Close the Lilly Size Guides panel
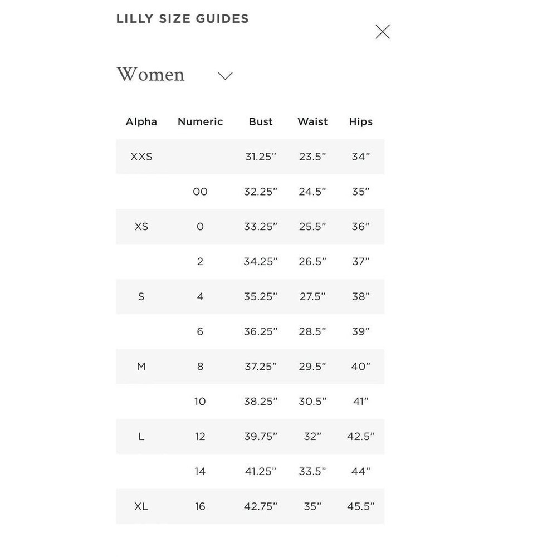 click(x=383, y=32)
